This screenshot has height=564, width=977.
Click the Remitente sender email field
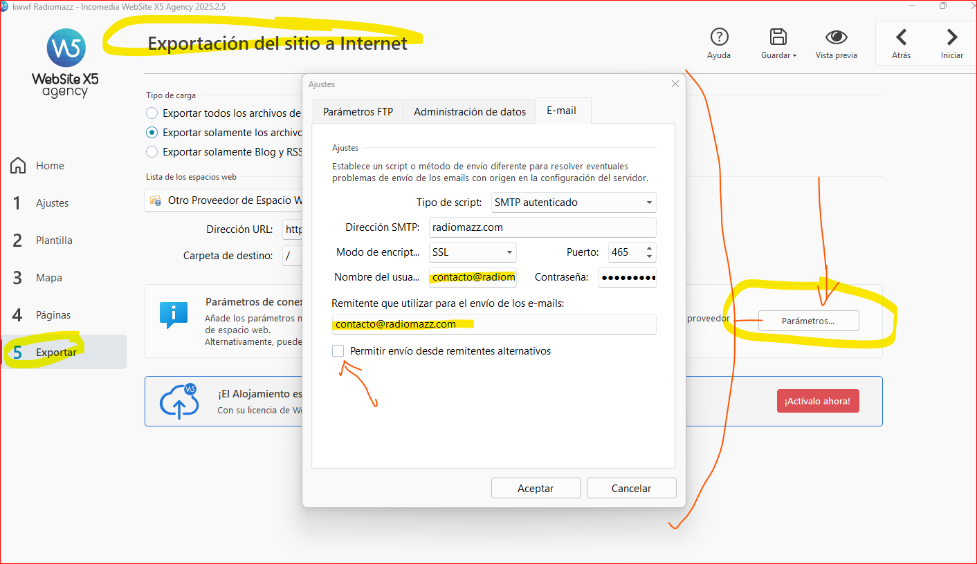494,324
